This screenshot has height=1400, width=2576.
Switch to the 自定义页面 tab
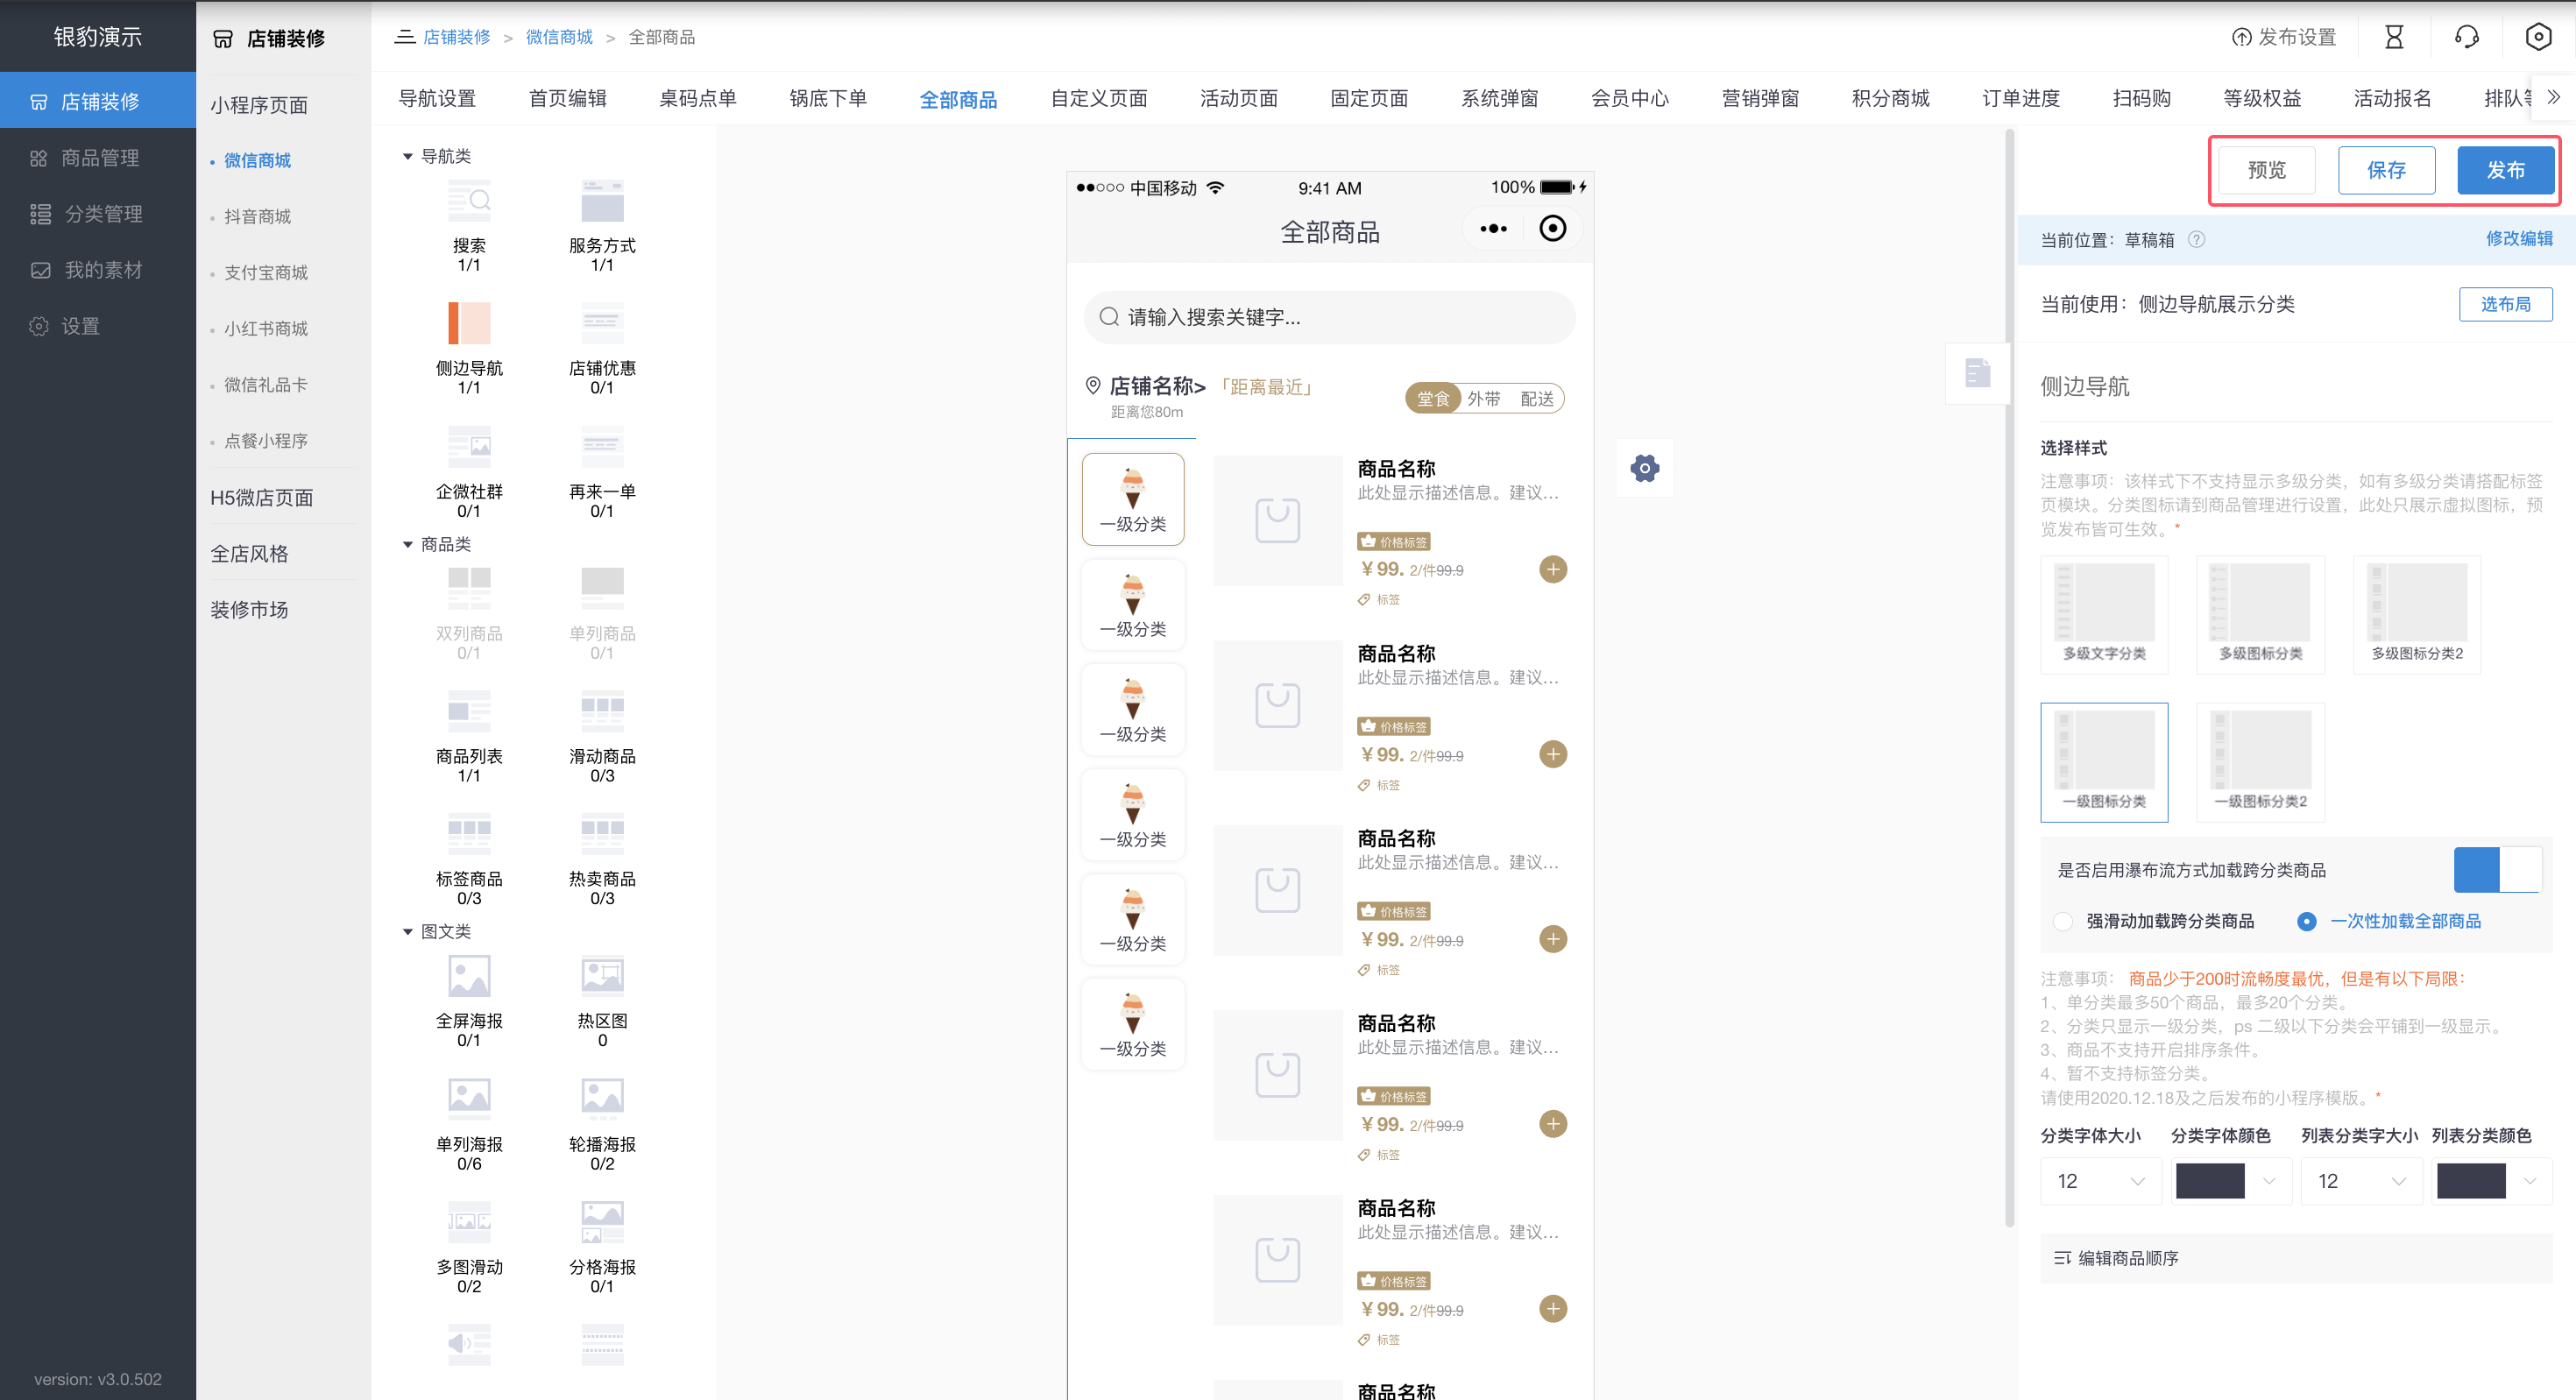pos(1098,99)
